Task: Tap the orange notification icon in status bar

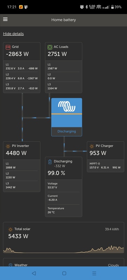Action: (21, 7)
